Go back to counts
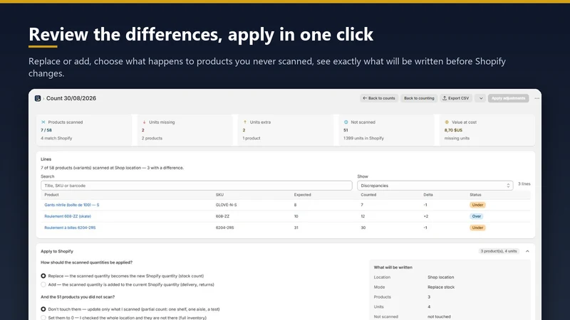Screen dimensions: 570x320 [379, 98]
